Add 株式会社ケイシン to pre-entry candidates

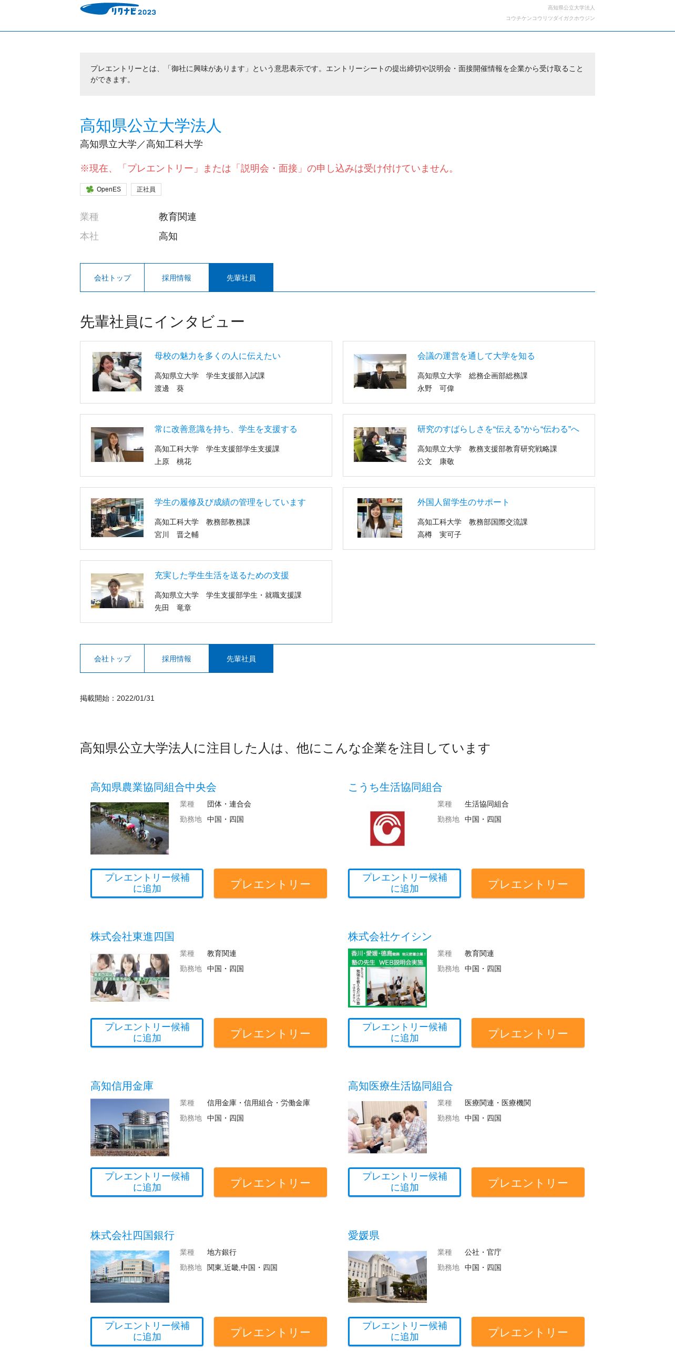click(404, 1033)
